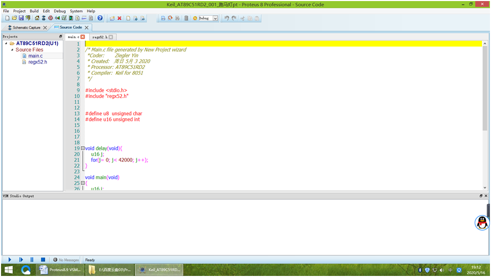Open the Home Page via house icon

(x=37, y=18)
